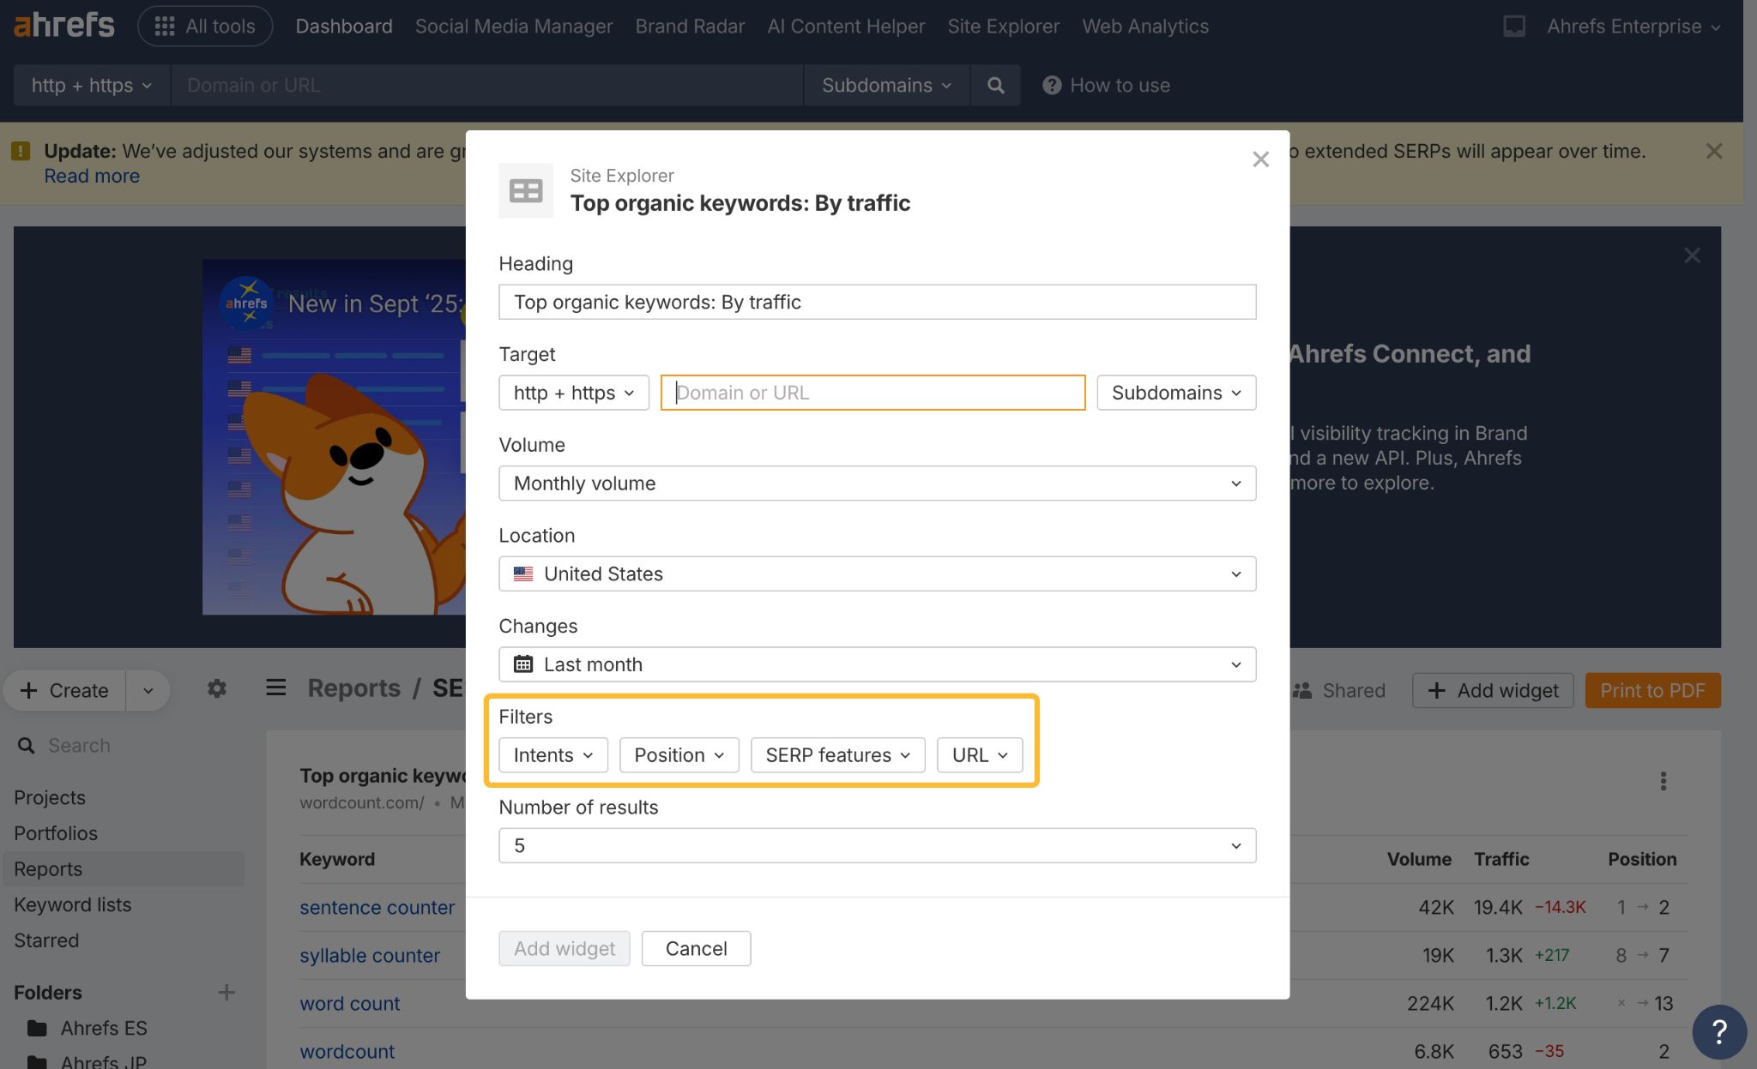1757x1069 pixels.
Task: Open the Position filter dropdown
Action: pyautogui.click(x=679, y=754)
